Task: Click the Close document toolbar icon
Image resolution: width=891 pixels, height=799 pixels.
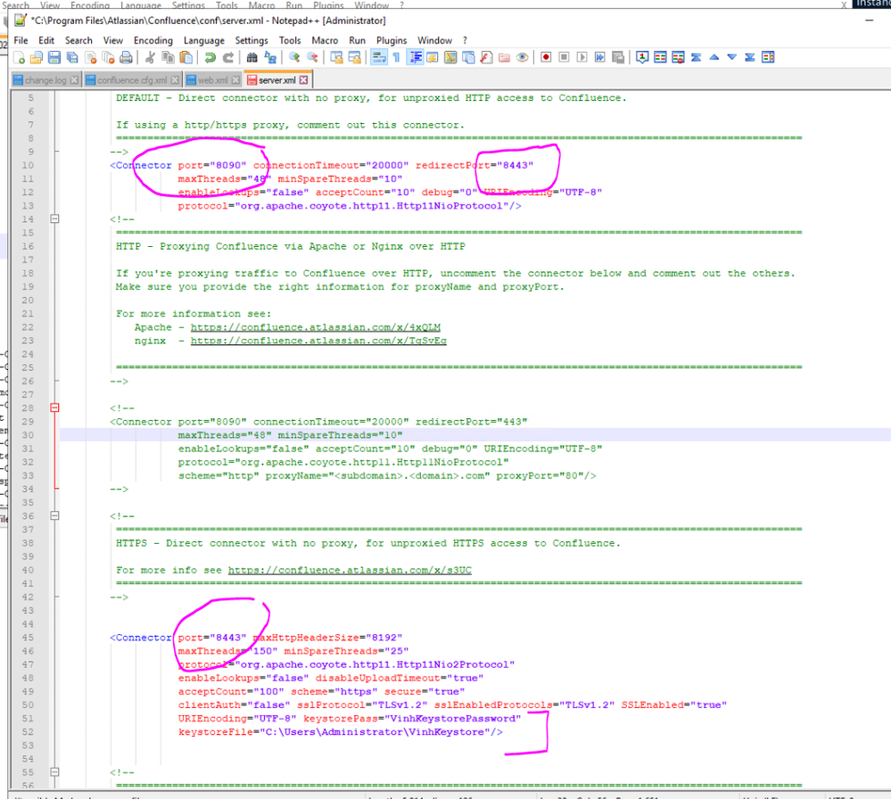Action: [x=91, y=57]
